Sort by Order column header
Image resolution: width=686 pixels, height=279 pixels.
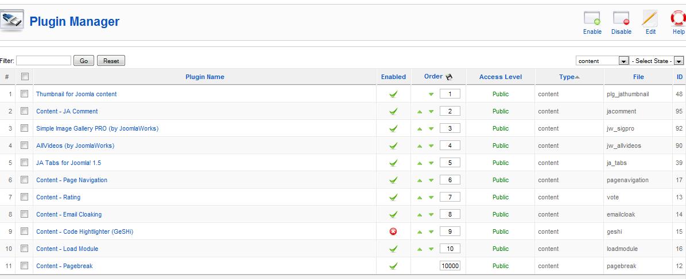click(433, 76)
